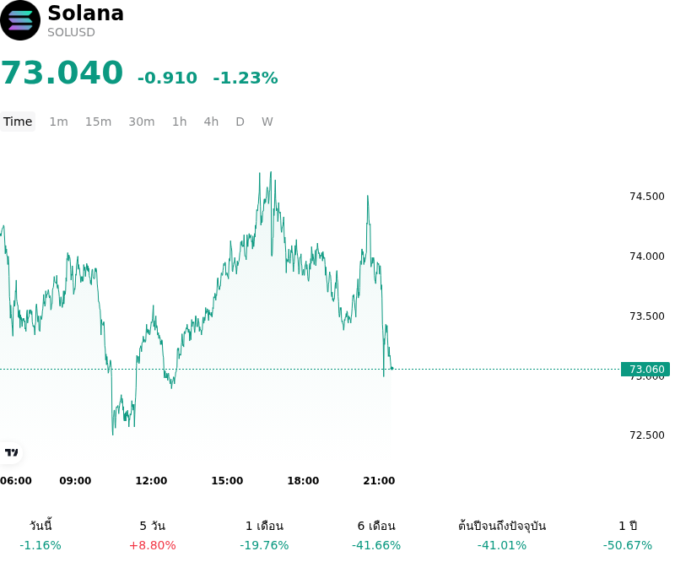
Task: Select the 4h interval
Action: coord(211,122)
